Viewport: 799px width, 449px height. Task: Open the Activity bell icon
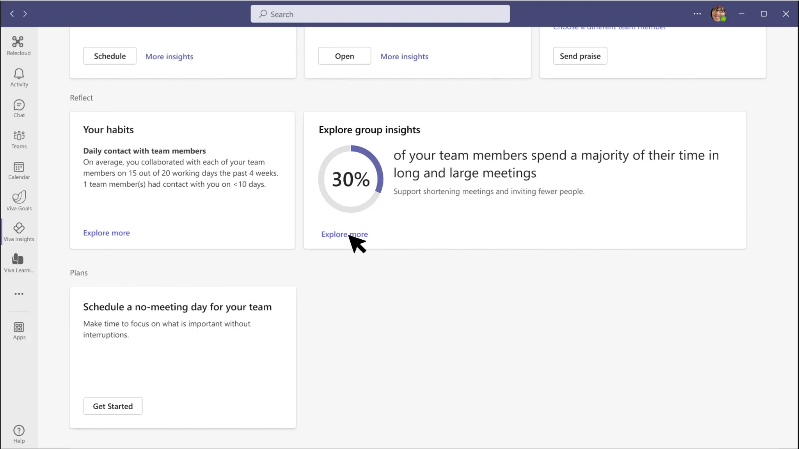[19, 77]
